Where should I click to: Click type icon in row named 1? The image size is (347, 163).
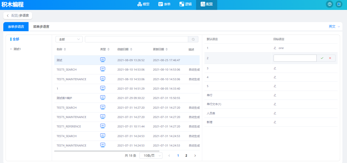[103, 88]
